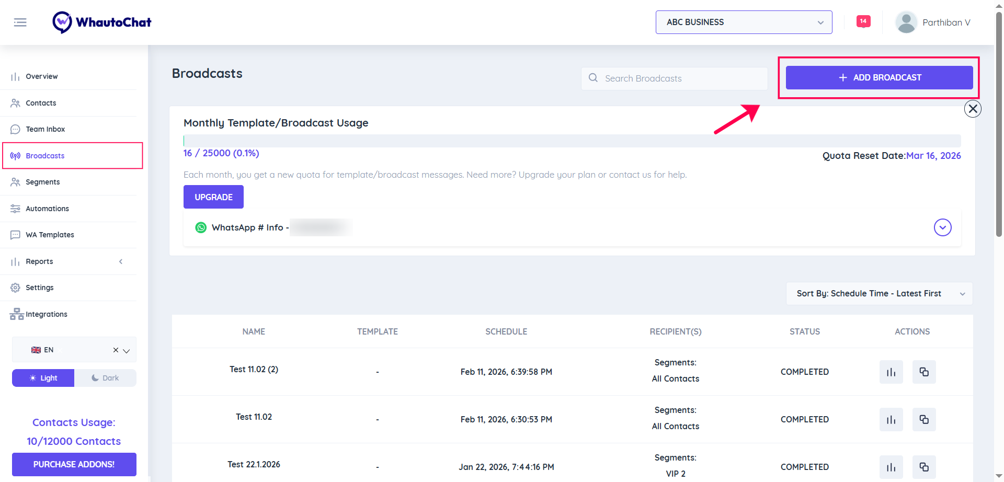Open statistics for Test 22.1.2026 broadcast
The height and width of the screenshot is (482, 1004).
891,467
